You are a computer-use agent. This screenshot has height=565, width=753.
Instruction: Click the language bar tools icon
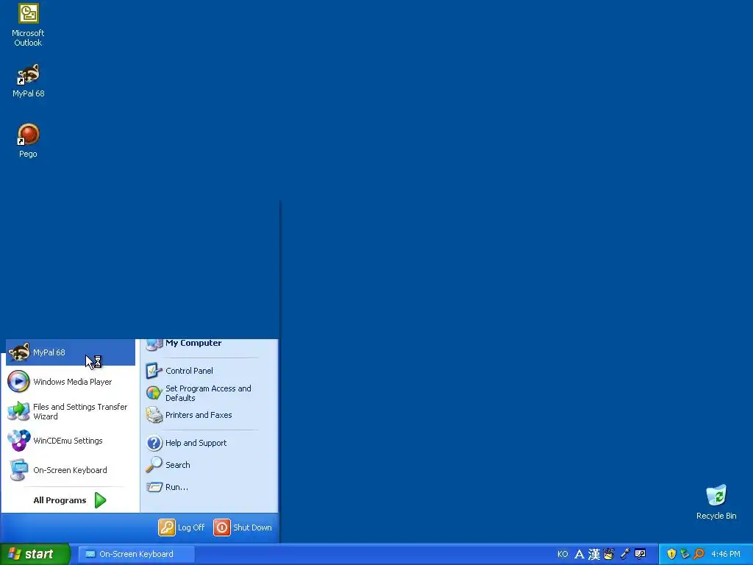point(640,554)
